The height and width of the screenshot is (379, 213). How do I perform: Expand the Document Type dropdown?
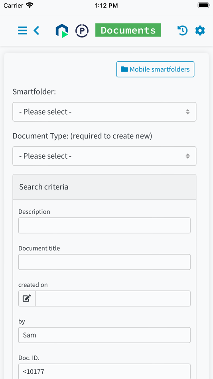105,156
